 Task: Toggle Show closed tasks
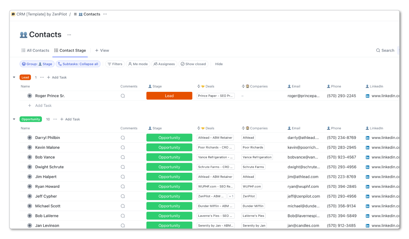194,64
